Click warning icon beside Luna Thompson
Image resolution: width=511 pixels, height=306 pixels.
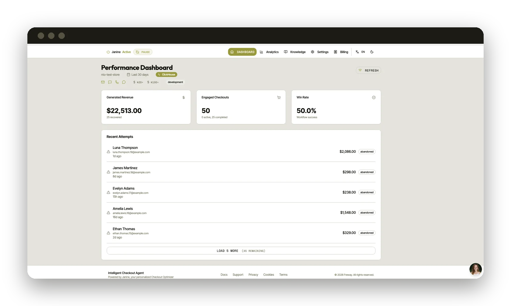click(x=108, y=152)
